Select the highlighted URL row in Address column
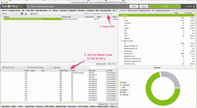The width and height of the screenshot is (197, 108). (33, 19)
